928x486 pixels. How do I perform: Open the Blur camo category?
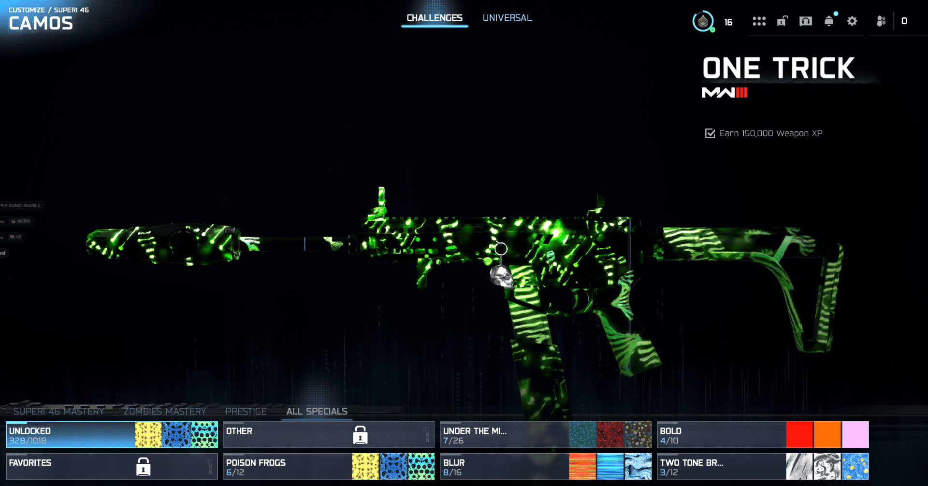point(503,467)
